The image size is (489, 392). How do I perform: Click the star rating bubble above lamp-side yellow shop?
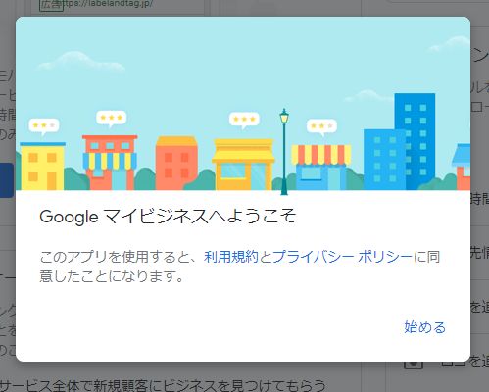(244, 120)
